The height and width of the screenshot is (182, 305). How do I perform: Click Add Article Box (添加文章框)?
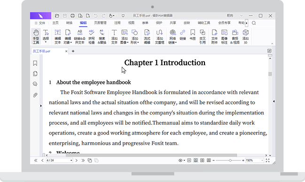pyautogui.click(x=159, y=37)
